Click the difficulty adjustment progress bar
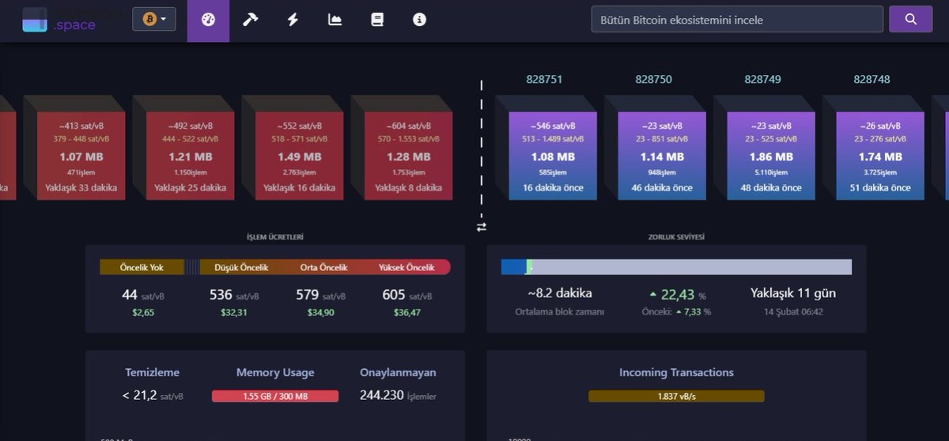949x441 pixels. coord(676,267)
